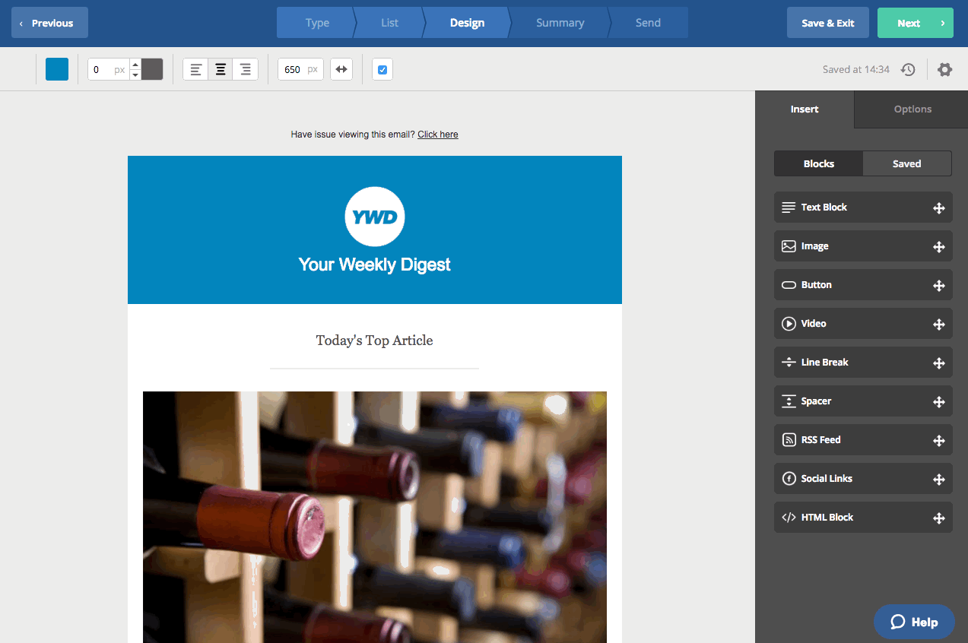Click the Video block play icon
Image resolution: width=968 pixels, height=643 pixels.
(789, 324)
